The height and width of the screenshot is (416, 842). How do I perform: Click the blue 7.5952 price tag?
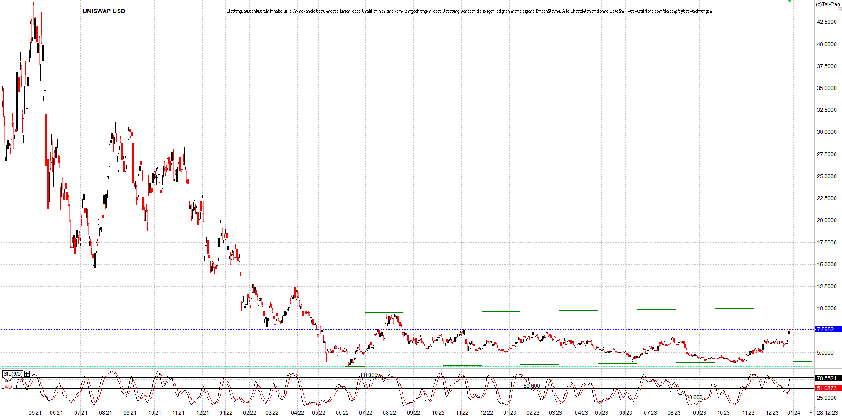[x=827, y=330]
